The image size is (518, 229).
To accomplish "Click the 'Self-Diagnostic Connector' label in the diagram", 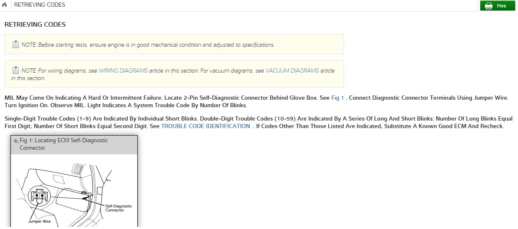I will 118,208.
